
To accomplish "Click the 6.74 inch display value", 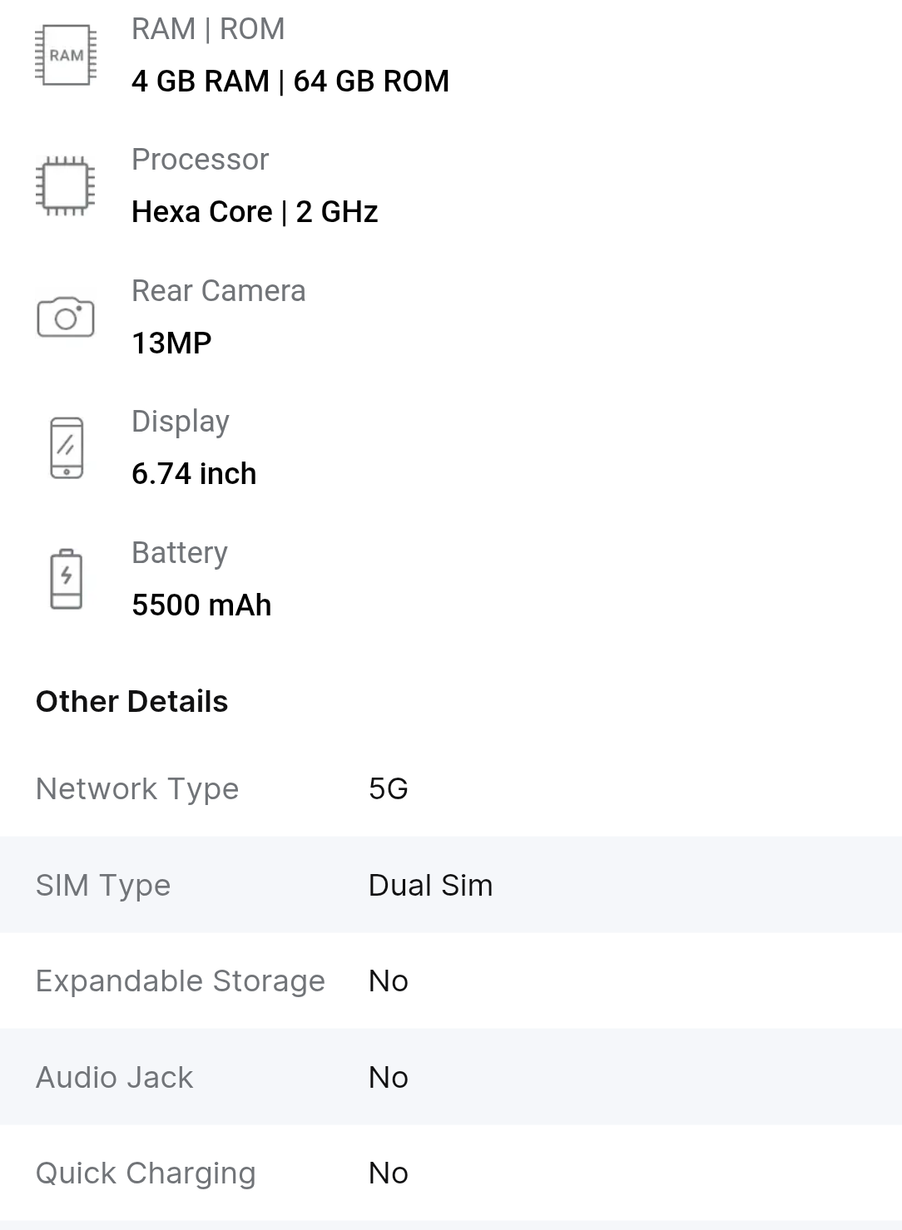I will point(194,474).
